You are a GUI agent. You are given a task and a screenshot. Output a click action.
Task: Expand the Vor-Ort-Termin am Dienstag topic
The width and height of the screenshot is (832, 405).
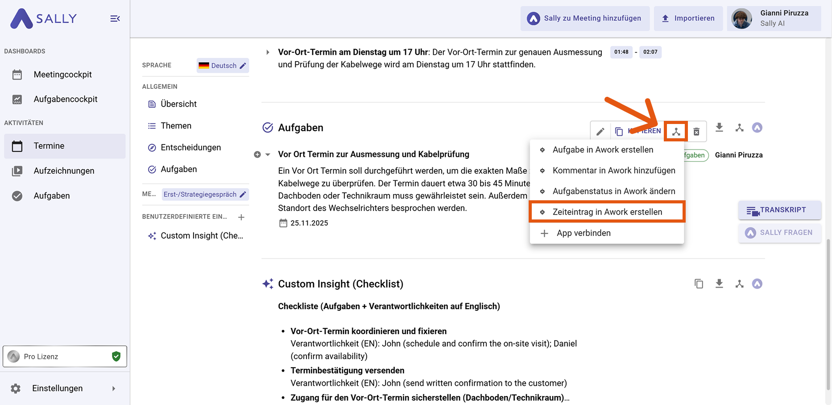[268, 52]
